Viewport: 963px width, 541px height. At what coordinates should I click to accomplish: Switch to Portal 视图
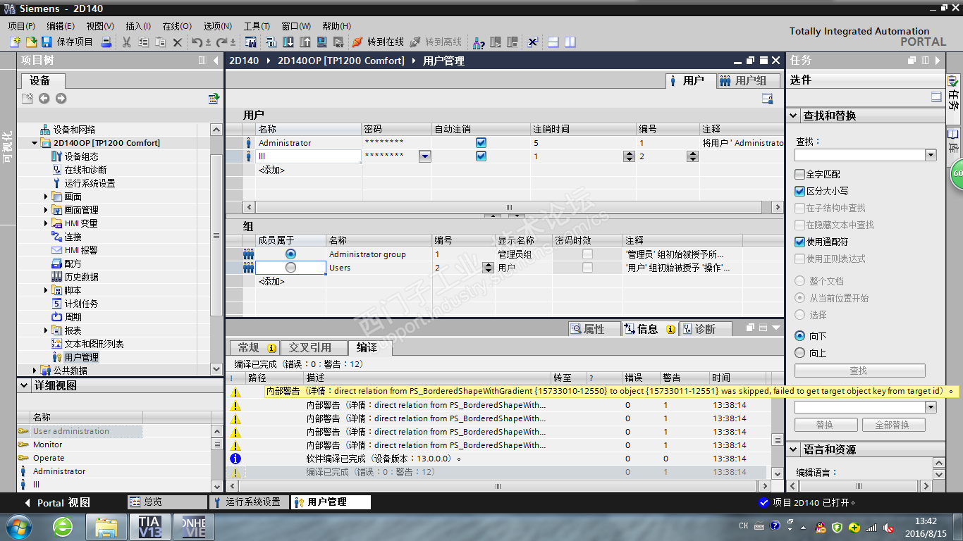click(56, 502)
